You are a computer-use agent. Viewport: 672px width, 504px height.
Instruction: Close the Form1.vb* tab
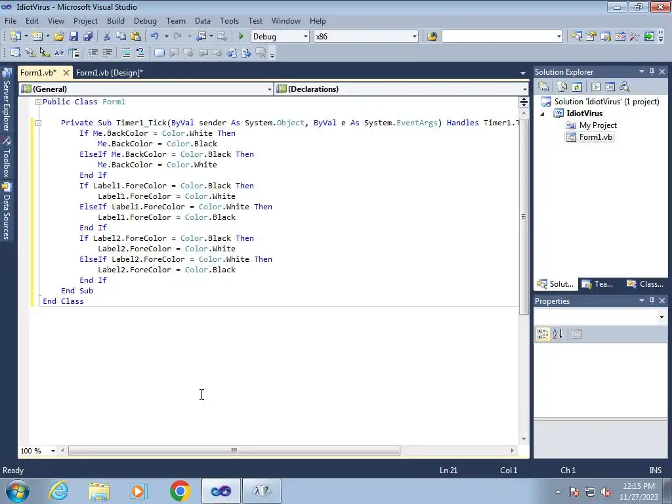[66, 73]
